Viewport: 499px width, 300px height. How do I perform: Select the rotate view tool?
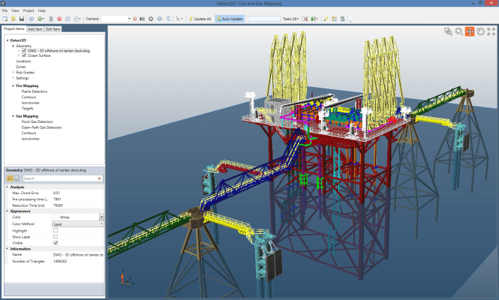480,31
